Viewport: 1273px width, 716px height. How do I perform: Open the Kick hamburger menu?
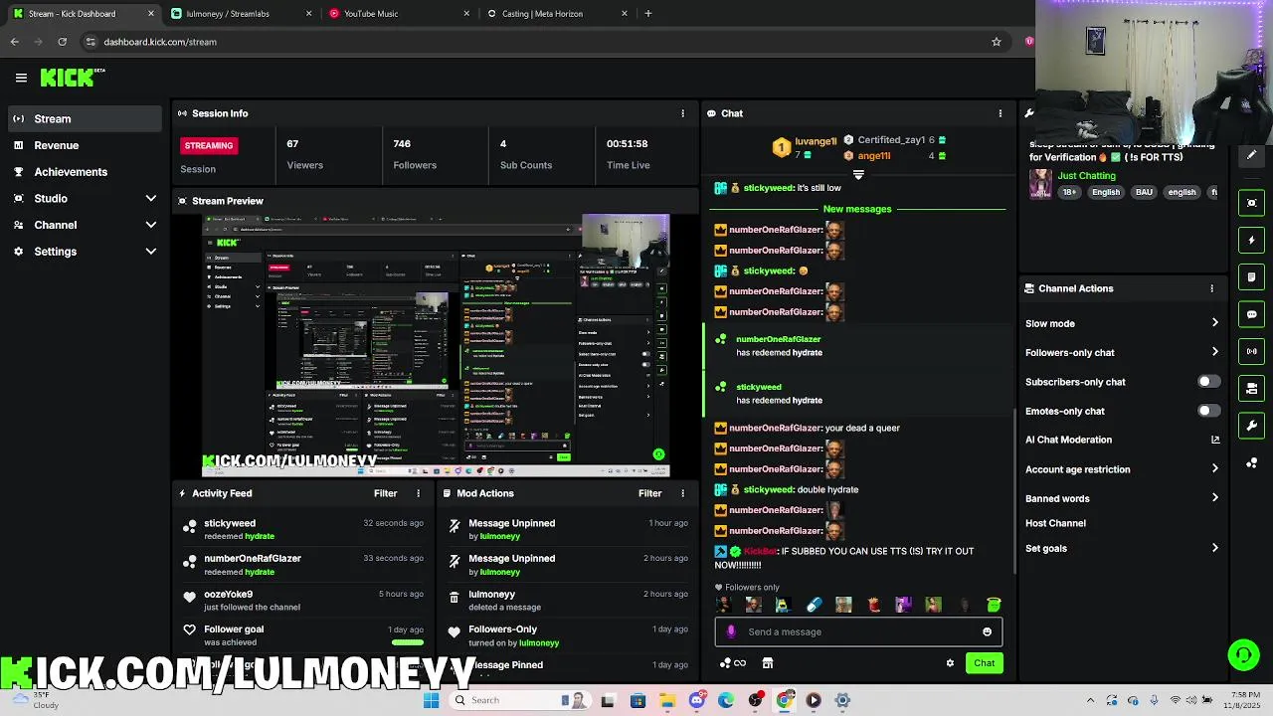(21, 78)
